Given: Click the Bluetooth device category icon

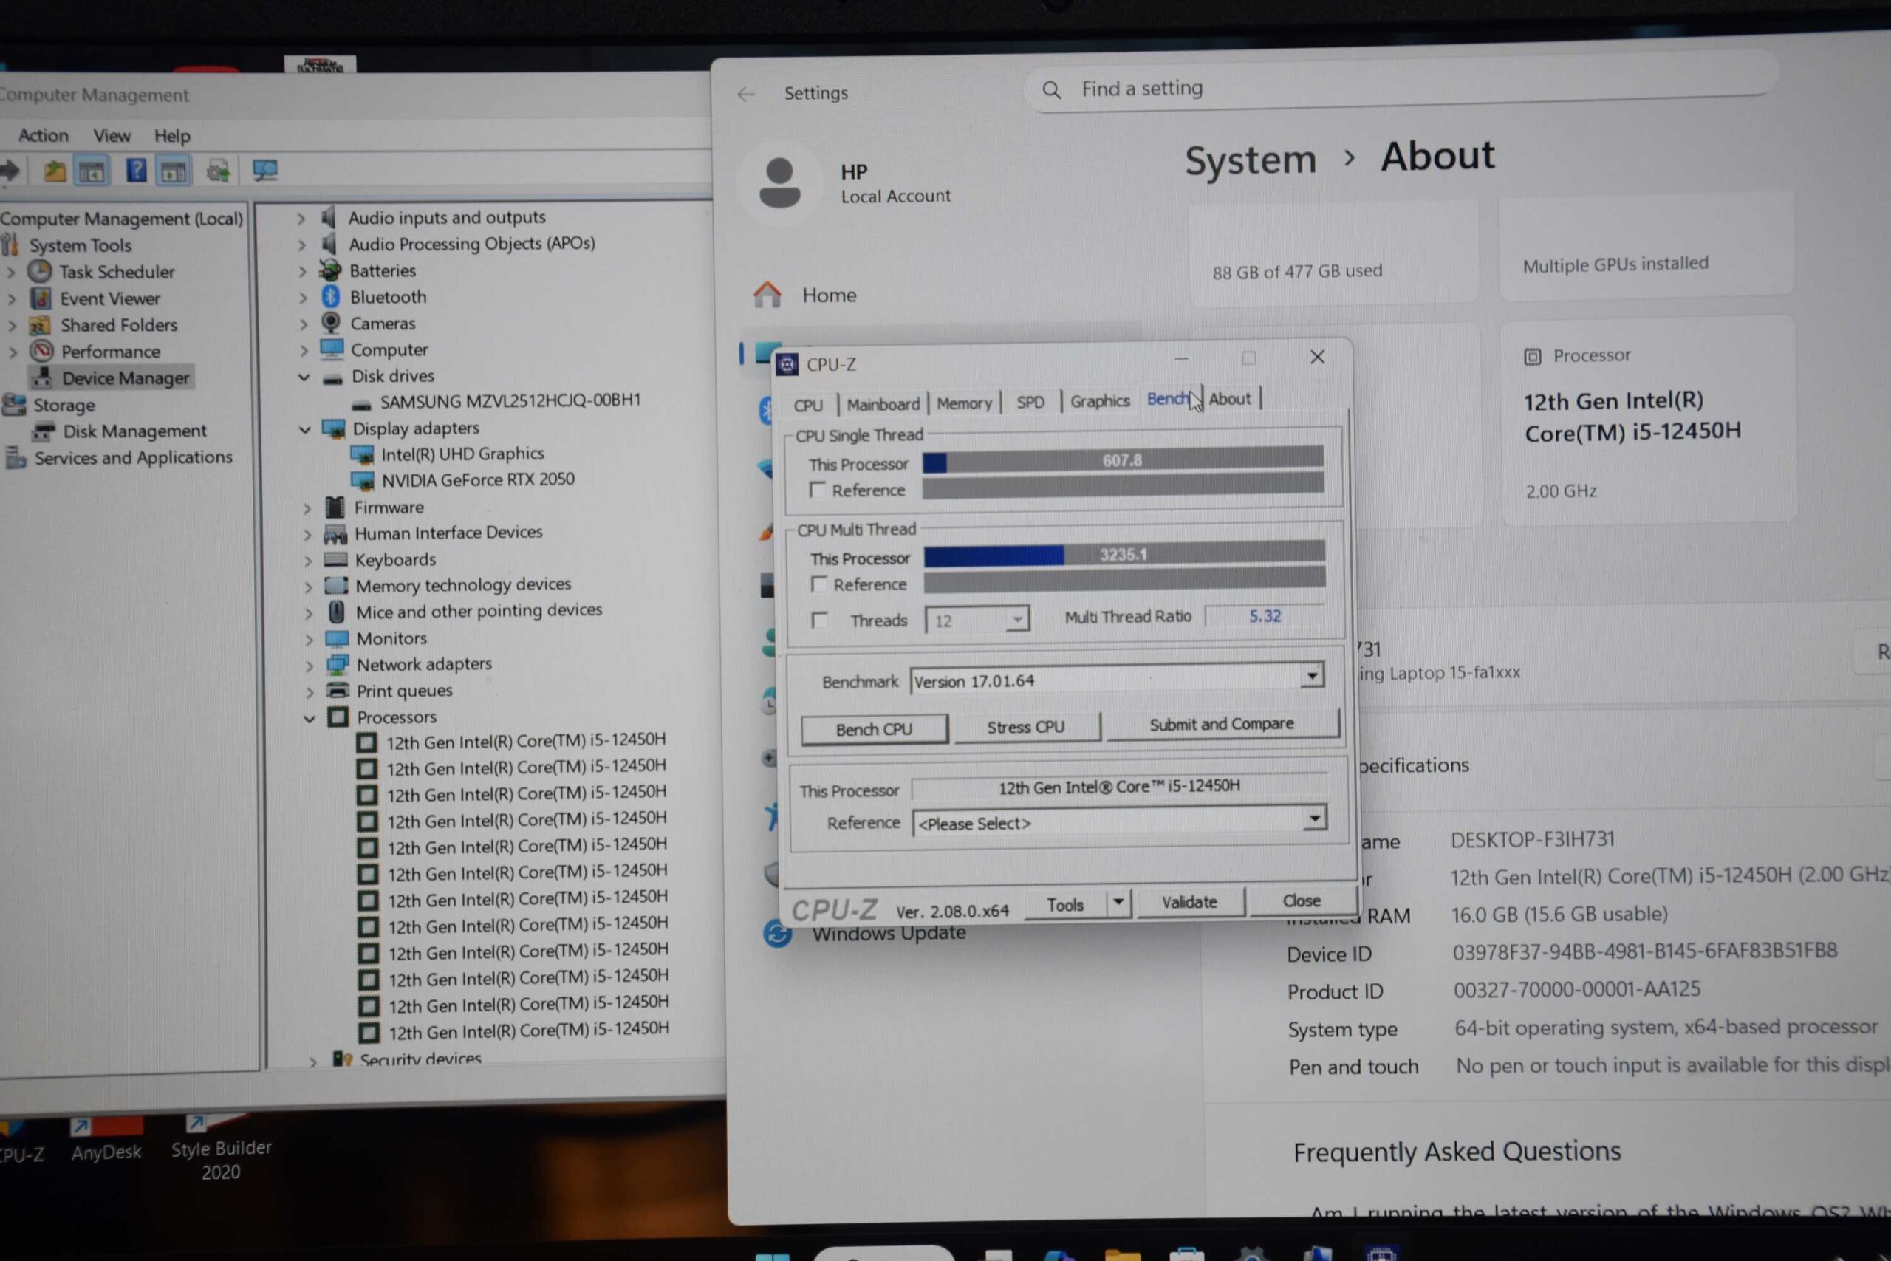Looking at the screenshot, I should (330, 297).
